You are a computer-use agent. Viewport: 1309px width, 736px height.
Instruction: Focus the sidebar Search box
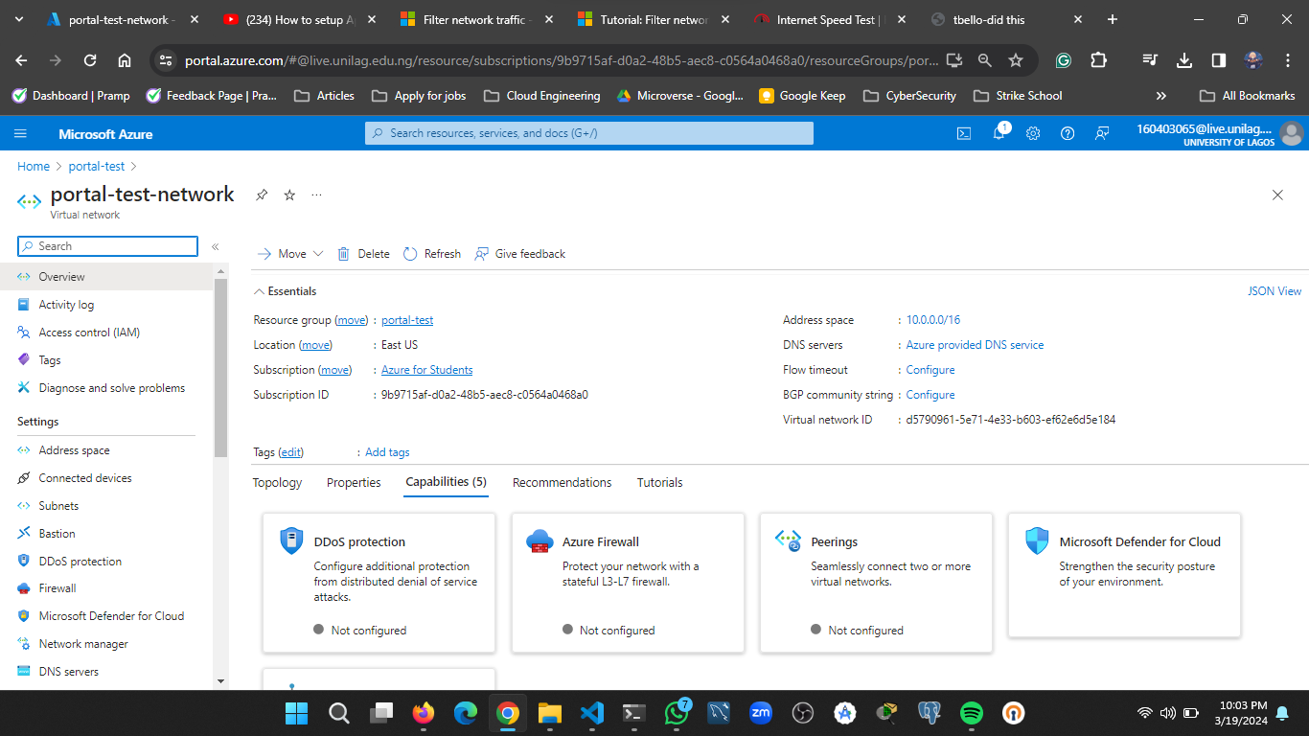pos(107,246)
